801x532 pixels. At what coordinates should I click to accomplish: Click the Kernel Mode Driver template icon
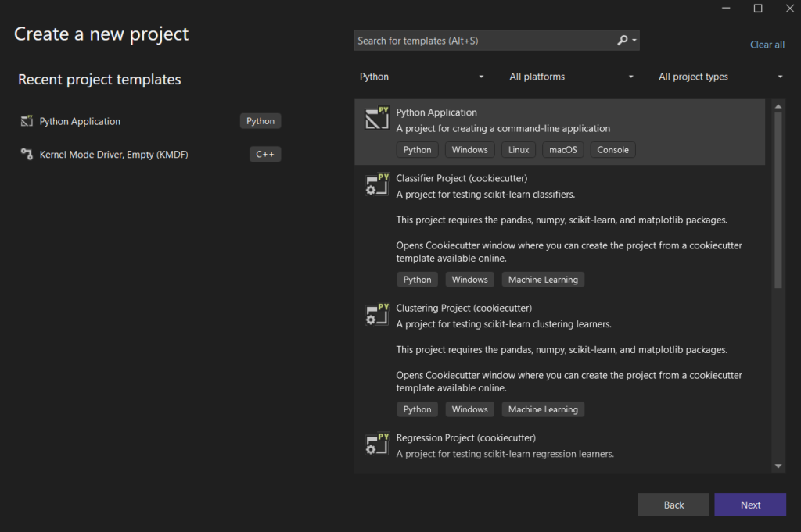tap(27, 155)
